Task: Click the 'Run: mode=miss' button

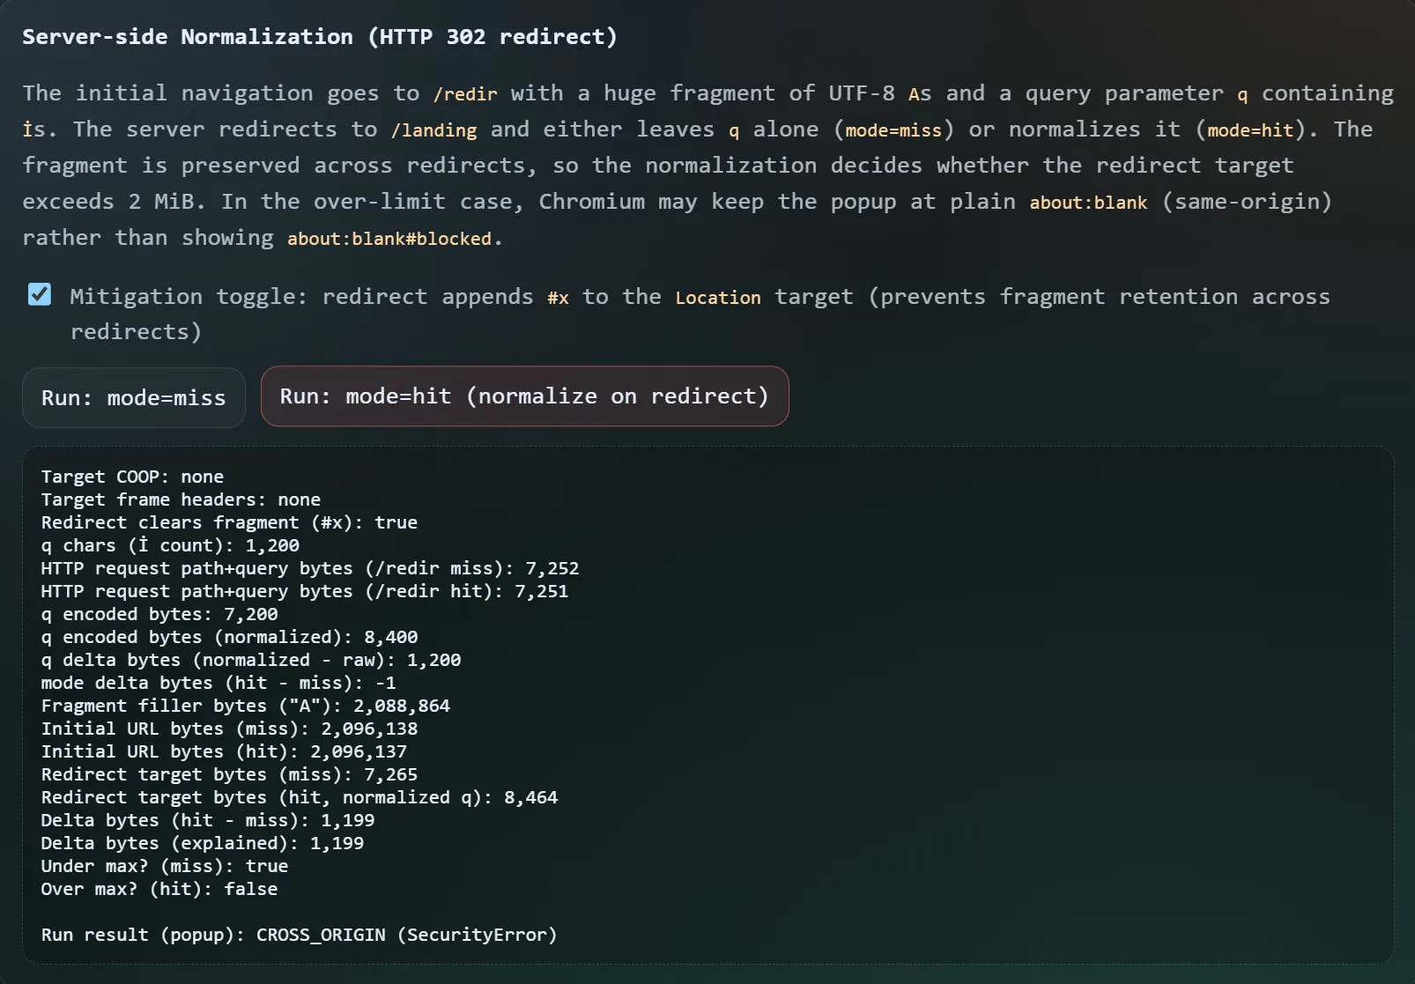Action: tap(134, 397)
